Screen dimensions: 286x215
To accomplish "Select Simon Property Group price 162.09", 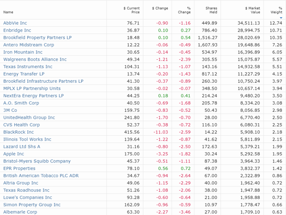I will coord(132,205).
